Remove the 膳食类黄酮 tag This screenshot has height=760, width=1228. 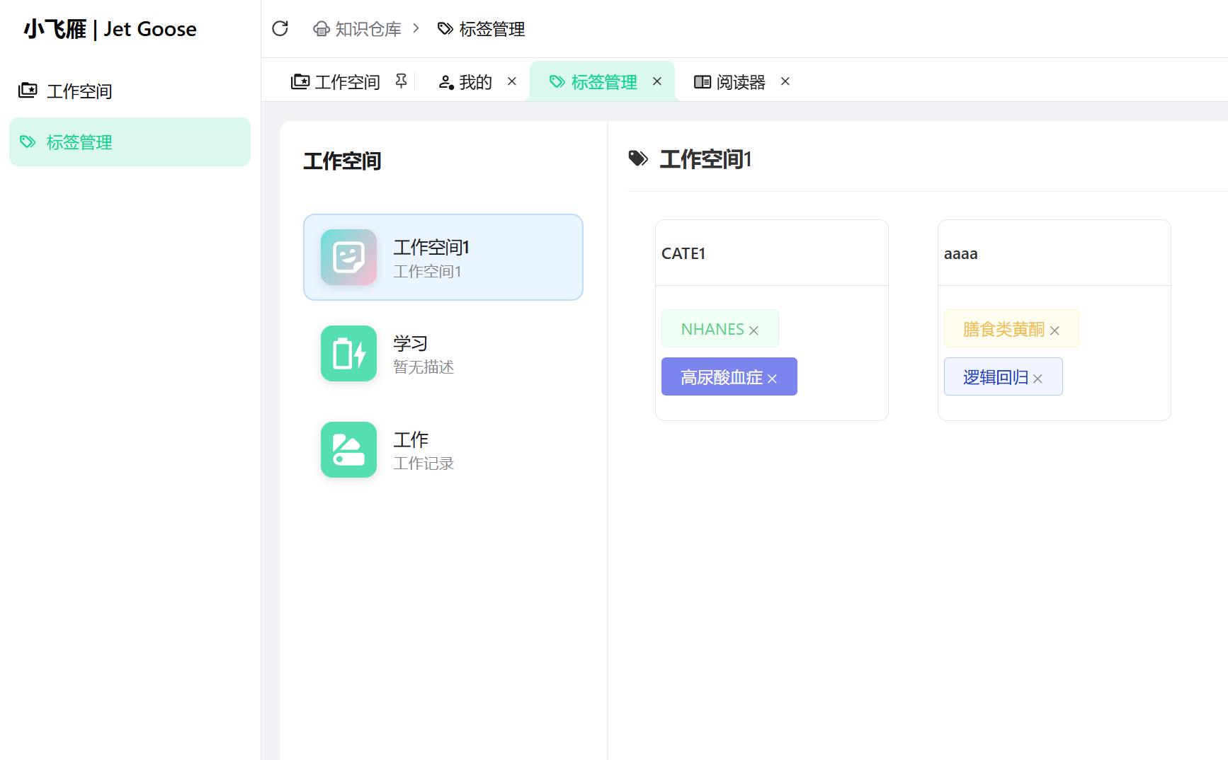pyautogui.click(x=1054, y=330)
